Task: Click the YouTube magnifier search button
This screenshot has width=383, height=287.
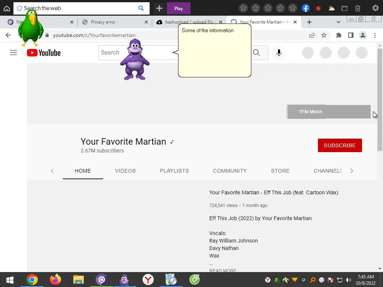Action: 257,53
